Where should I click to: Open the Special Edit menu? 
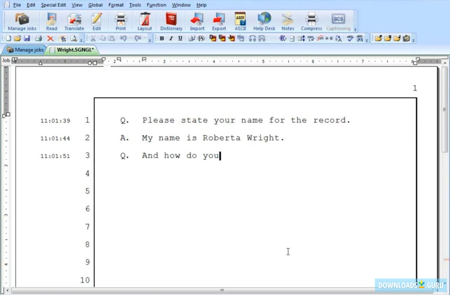click(53, 5)
